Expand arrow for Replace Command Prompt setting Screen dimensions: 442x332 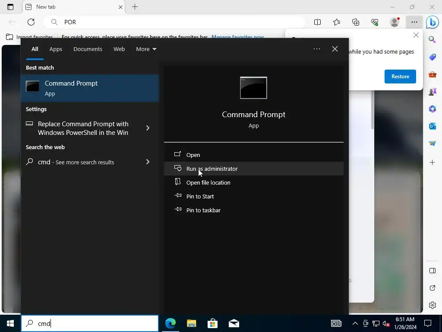(x=148, y=128)
